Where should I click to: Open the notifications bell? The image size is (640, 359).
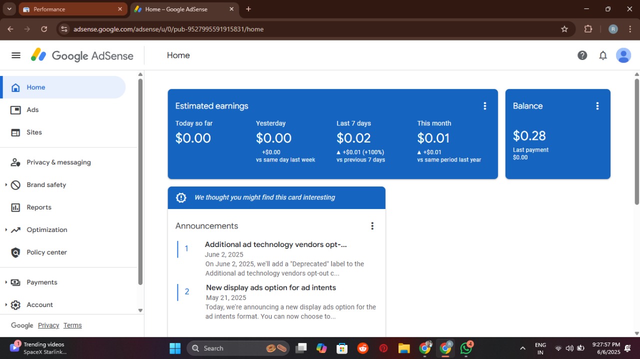(603, 55)
